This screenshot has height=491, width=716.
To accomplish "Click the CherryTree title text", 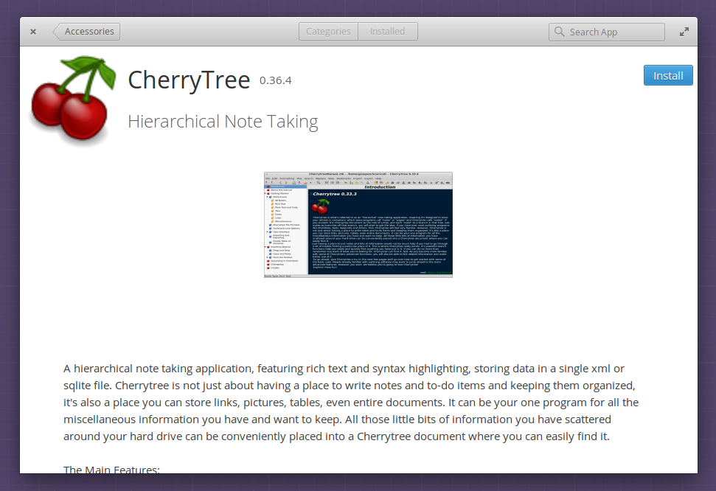I will coord(189,80).
